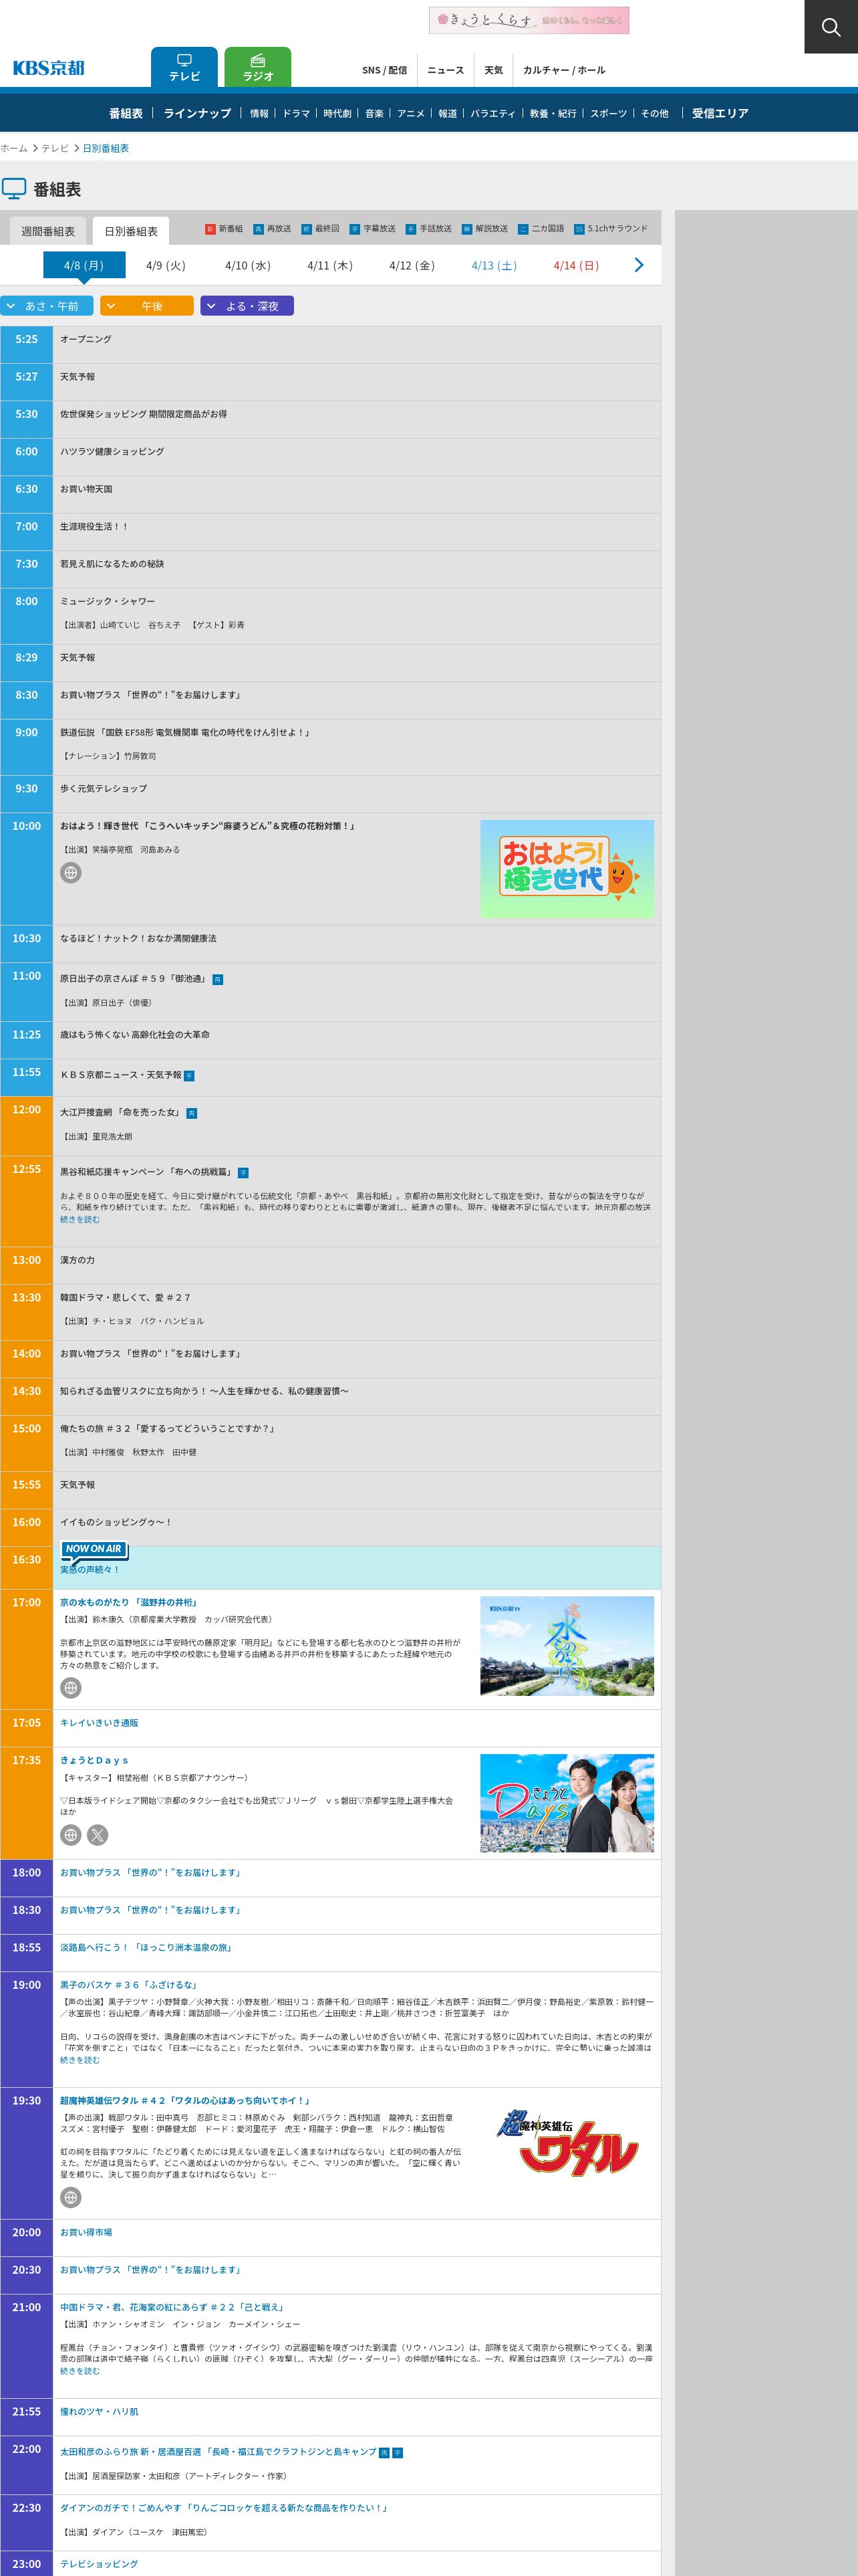Click globe icon under 京の水ものがたり

point(71,1688)
